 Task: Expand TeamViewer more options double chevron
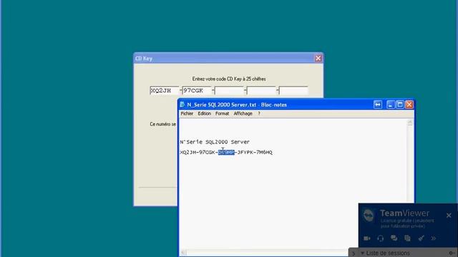point(434,238)
